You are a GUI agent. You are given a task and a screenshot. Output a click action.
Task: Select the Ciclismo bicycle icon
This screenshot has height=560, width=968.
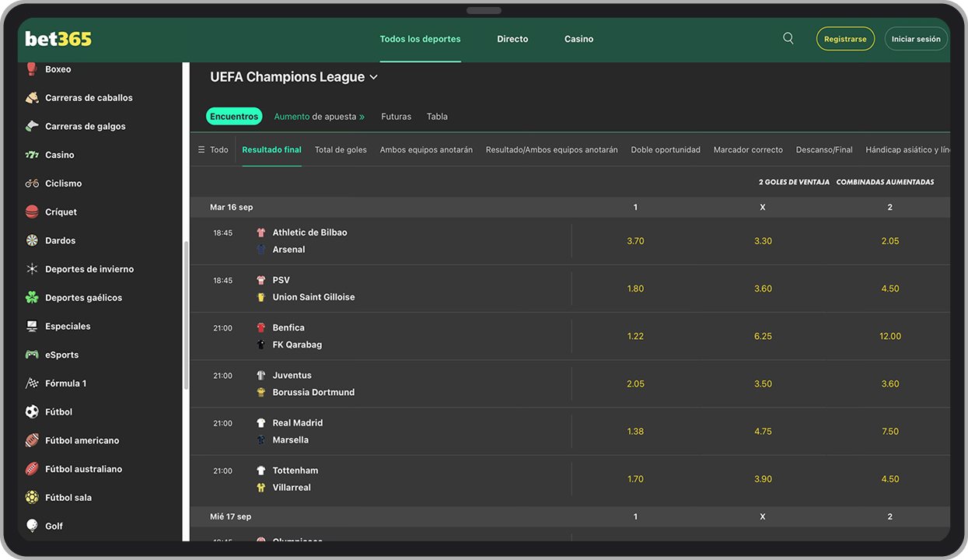pyautogui.click(x=32, y=184)
